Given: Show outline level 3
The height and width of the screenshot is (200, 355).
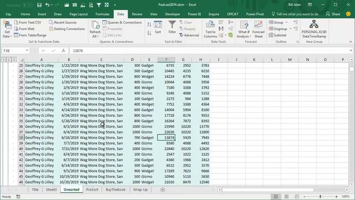Looking at the screenshot, I should [x=14, y=59].
